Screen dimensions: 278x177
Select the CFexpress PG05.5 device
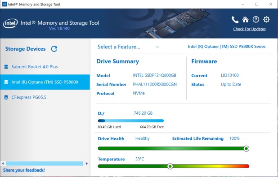click(45, 97)
